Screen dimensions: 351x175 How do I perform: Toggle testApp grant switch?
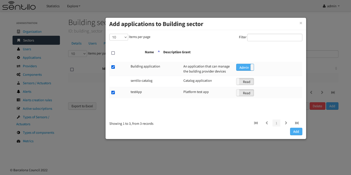(x=245, y=93)
